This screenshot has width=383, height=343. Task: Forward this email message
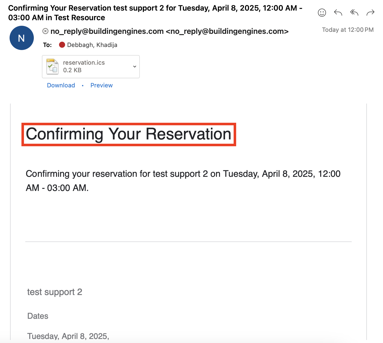click(370, 13)
